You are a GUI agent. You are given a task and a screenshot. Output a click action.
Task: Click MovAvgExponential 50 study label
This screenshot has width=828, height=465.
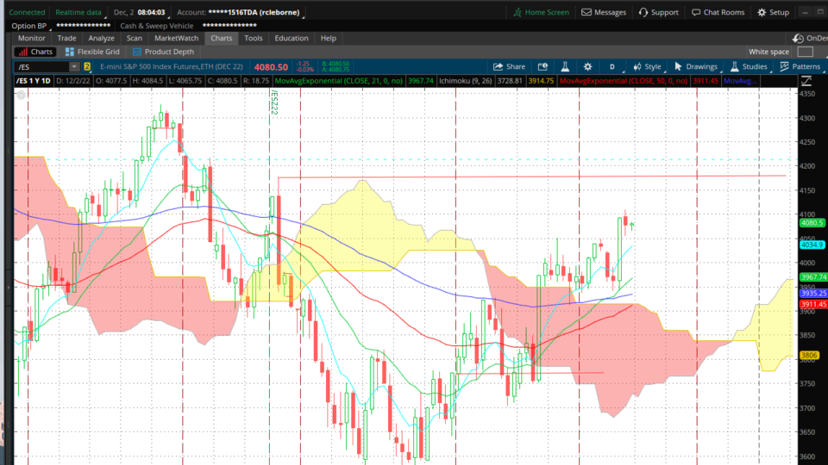(624, 81)
